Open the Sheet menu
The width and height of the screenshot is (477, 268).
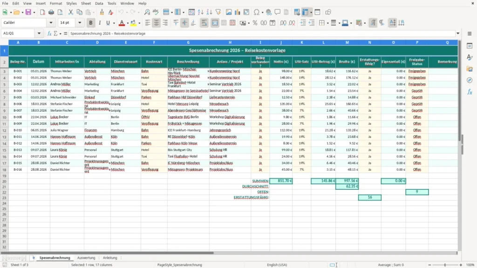click(86, 3)
